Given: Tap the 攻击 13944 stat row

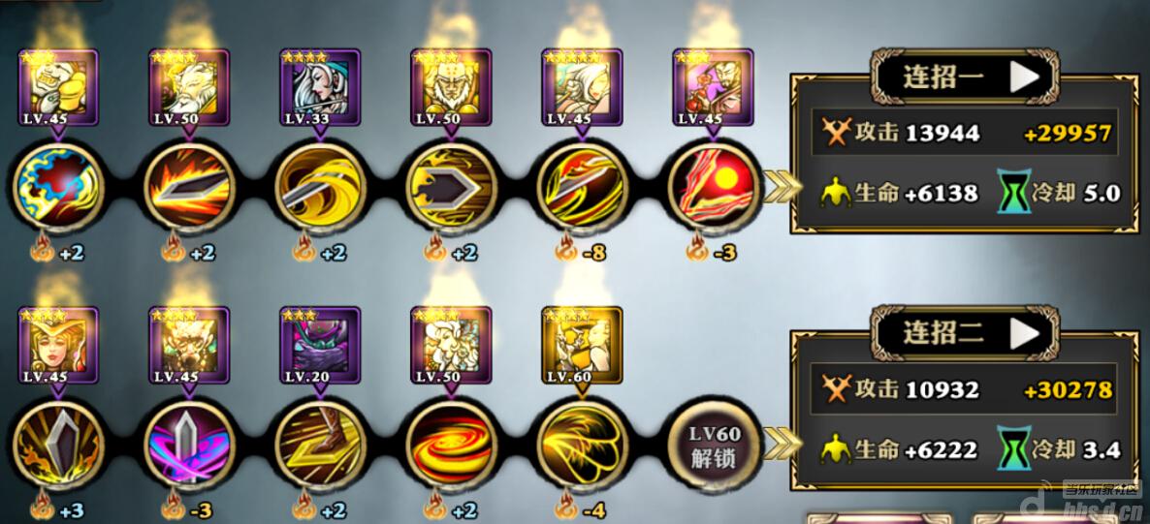Looking at the screenshot, I should pyautogui.click(x=965, y=133).
